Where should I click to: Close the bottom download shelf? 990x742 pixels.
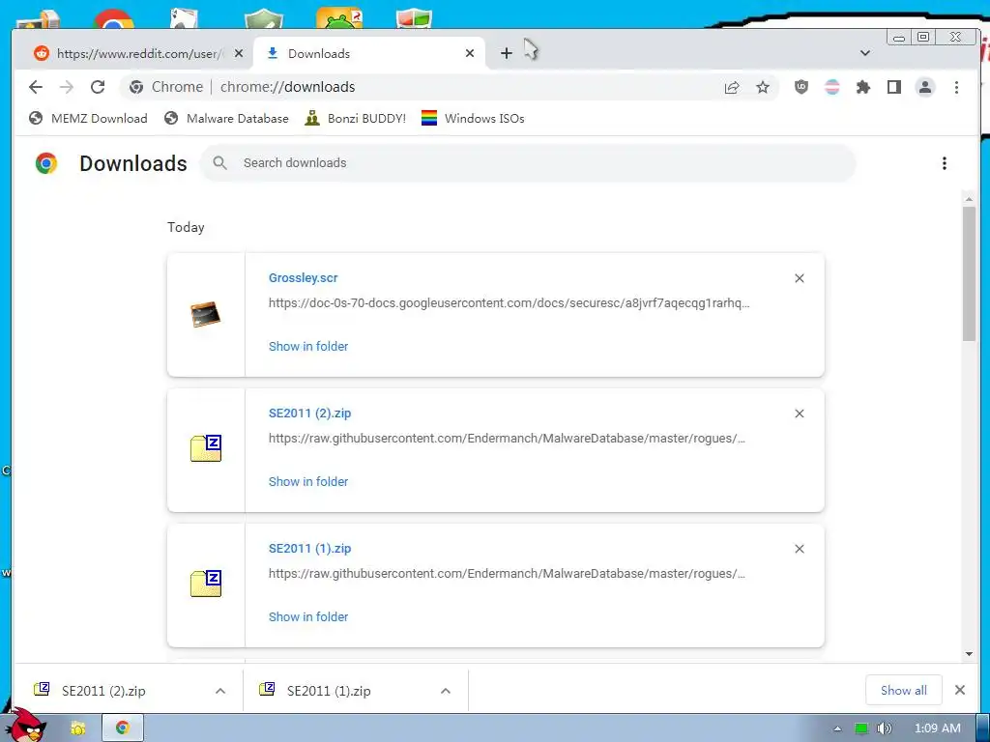coord(960,690)
